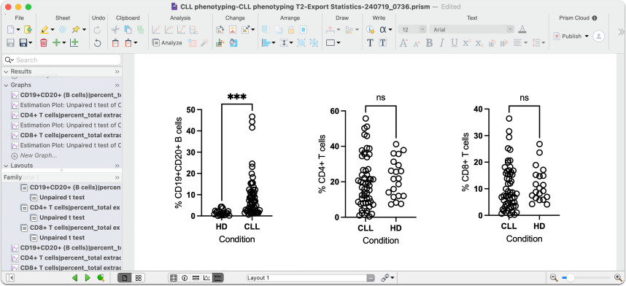Click the green next sheet arrow
Viewport: 626px width, 286px height.
point(88,278)
